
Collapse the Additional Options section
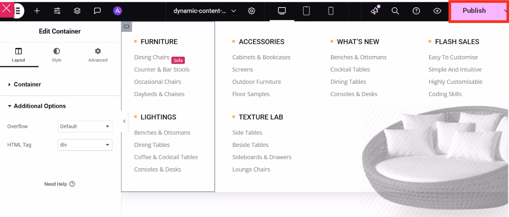(39, 106)
